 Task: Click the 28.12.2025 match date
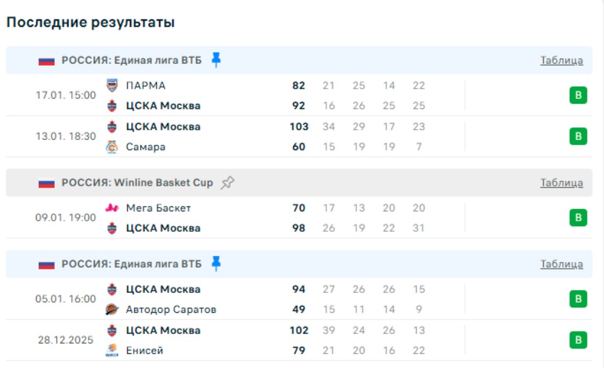point(66,340)
